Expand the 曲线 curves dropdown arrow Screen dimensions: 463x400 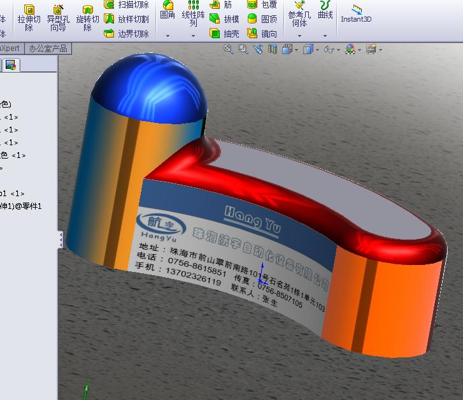325,36
